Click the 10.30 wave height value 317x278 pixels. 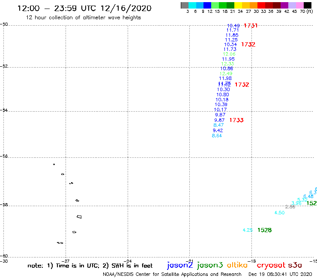pyautogui.click(x=223, y=90)
